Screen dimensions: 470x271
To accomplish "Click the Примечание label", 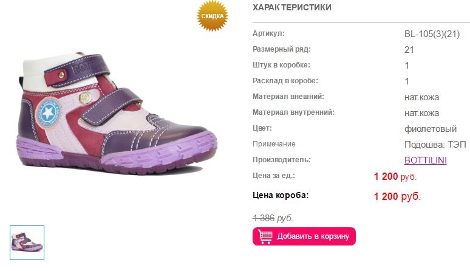I will 274,144.
